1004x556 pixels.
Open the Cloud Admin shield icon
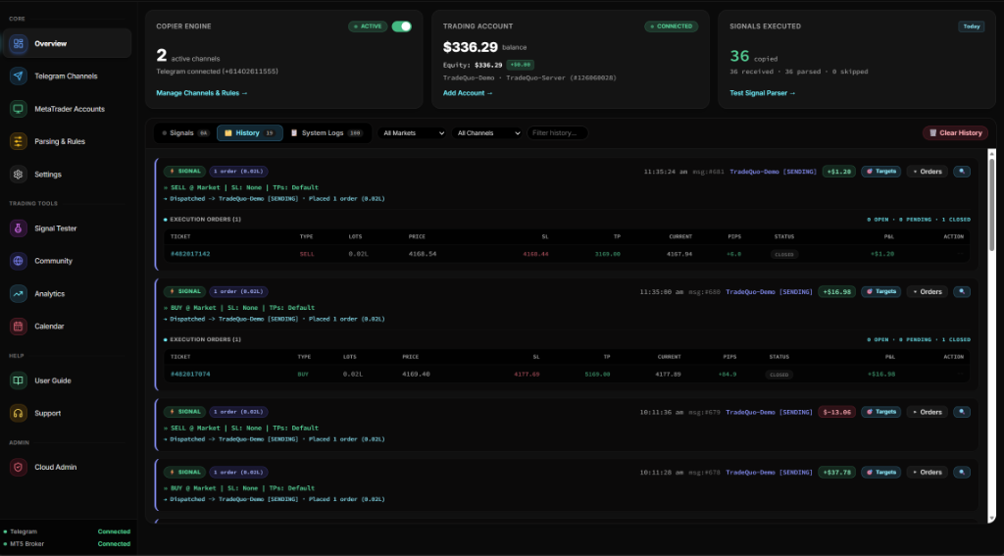click(18, 467)
